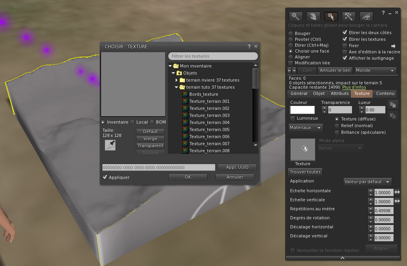The width and height of the screenshot is (407, 266).
Task: Open the Monde coordinate dropdown
Action: [x=375, y=70]
